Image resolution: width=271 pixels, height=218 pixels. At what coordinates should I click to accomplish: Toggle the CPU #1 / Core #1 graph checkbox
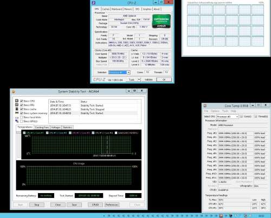pos(24,133)
